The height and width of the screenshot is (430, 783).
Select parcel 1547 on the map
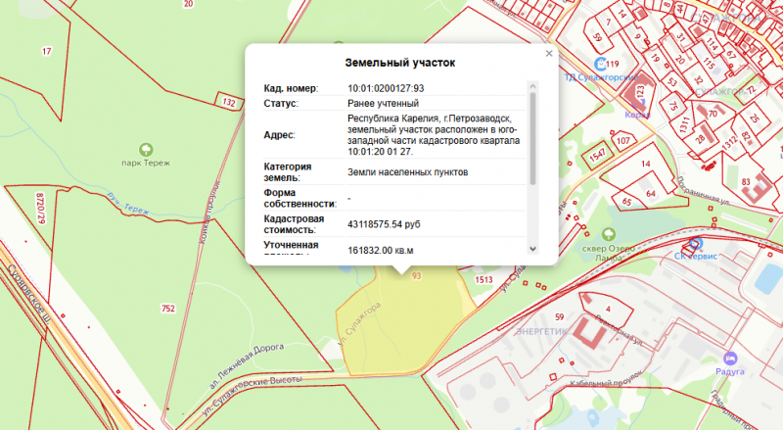pyautogui.click(x=597, y=156)
